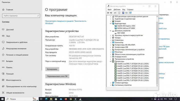Expand the Клавиатуры node

(110, 40)
